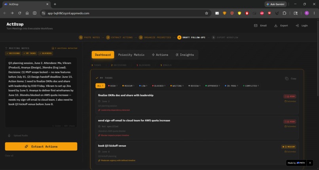View site information icon in address bar

point(43,13)
